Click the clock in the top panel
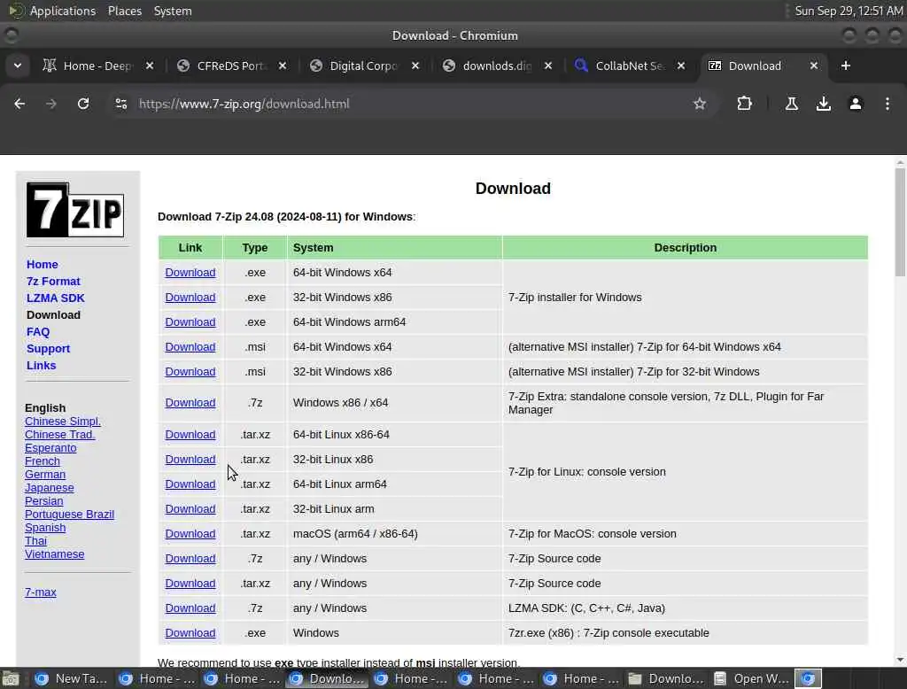This screenshot has height=689, width=907. coord(849,11)
